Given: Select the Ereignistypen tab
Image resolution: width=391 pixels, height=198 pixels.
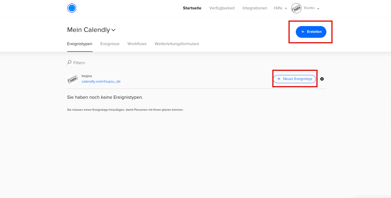Looking at the screenshot, I should 80,44.
